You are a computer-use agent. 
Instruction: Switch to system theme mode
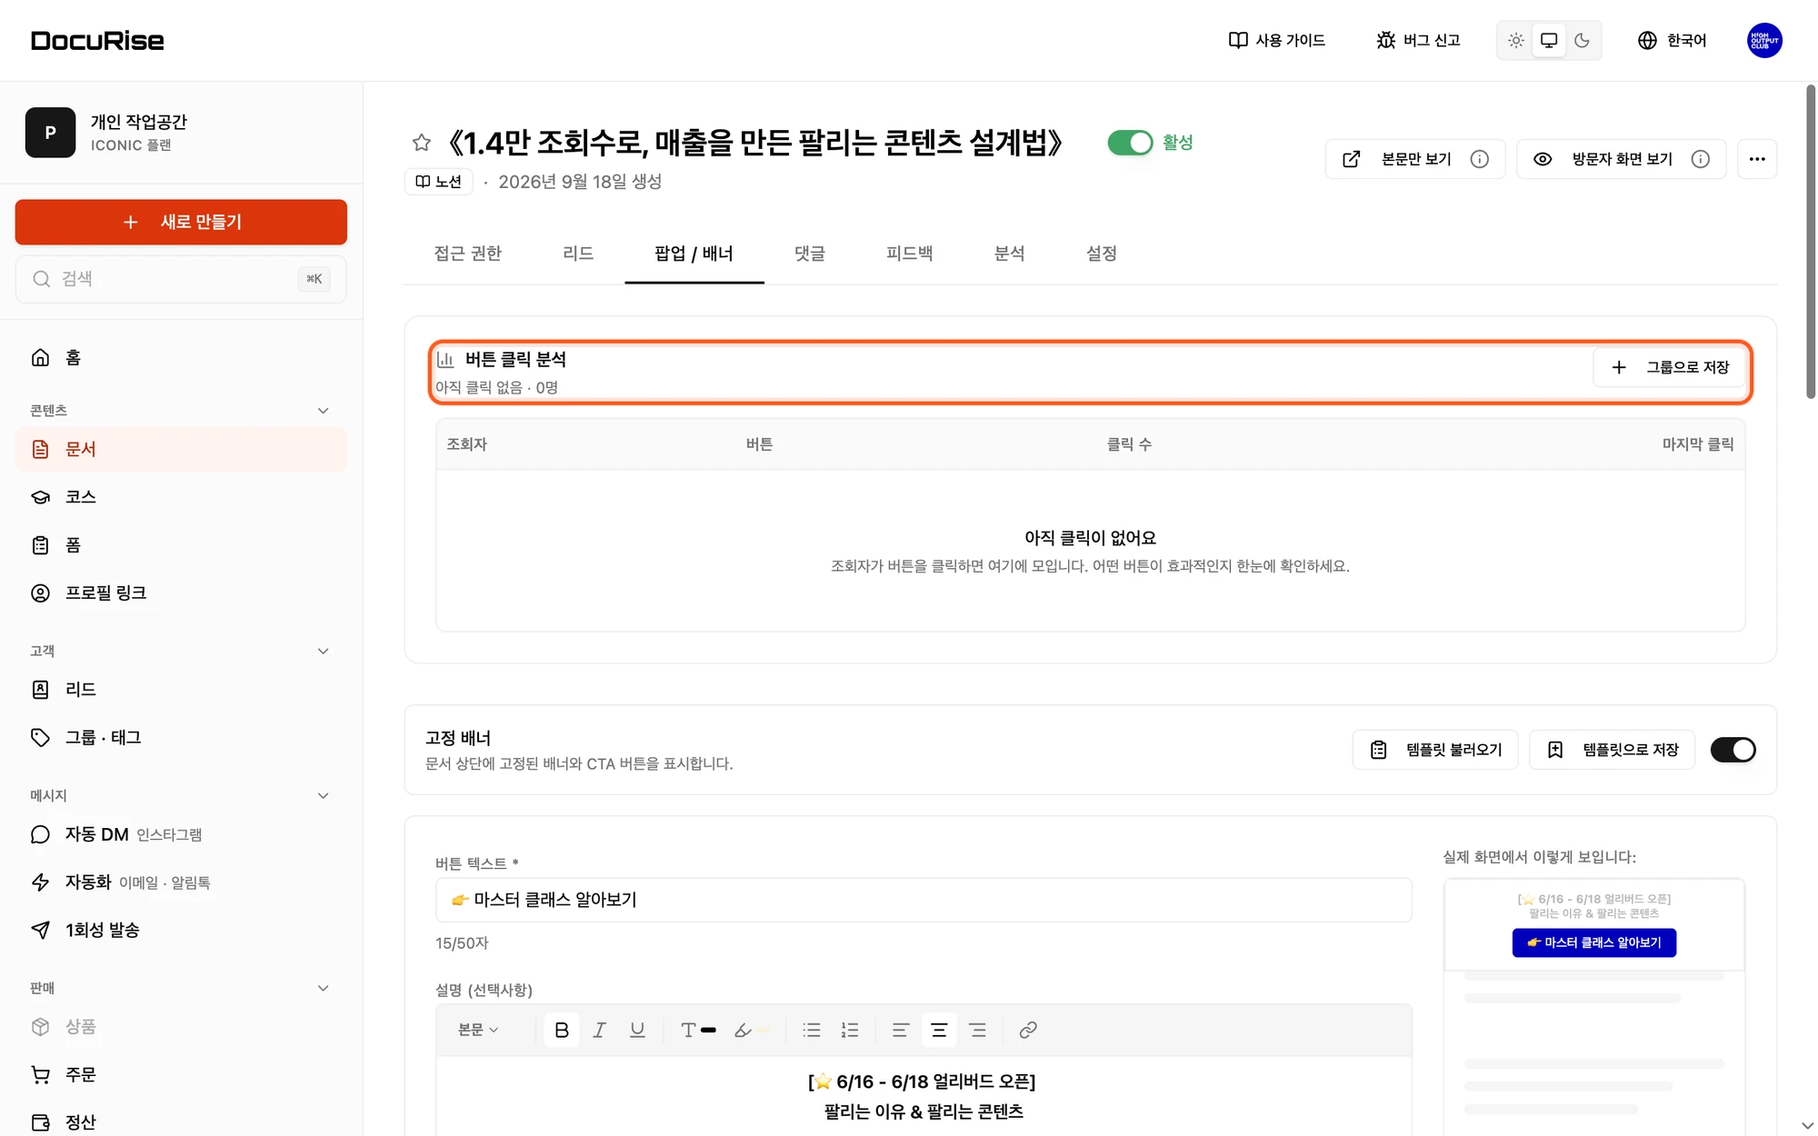tap(1549, 40)
